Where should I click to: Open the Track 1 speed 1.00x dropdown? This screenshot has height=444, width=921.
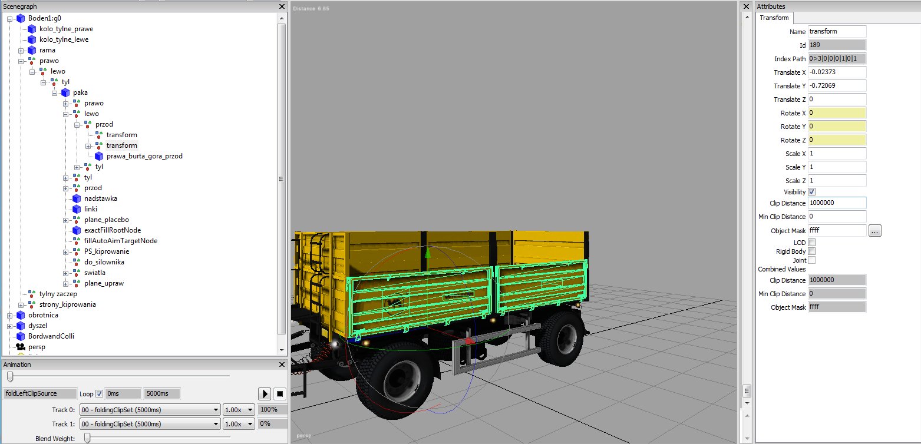click(239, 423)
